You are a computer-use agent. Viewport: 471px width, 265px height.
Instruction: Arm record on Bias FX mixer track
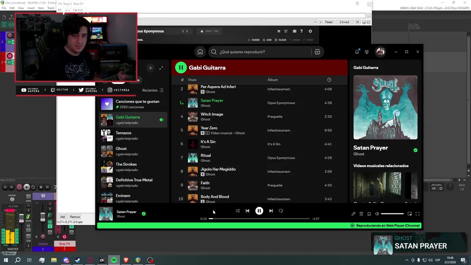pos(64,237)
